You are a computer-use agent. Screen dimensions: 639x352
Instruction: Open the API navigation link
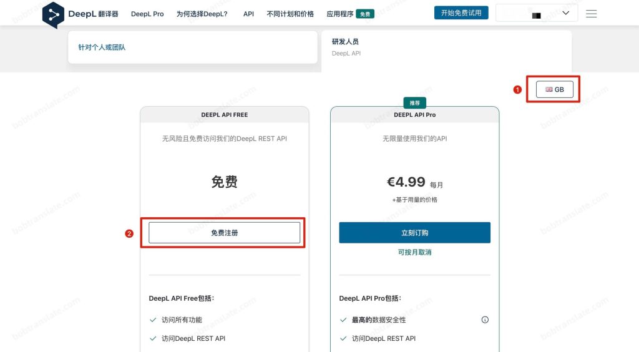[x=248, y=14]
